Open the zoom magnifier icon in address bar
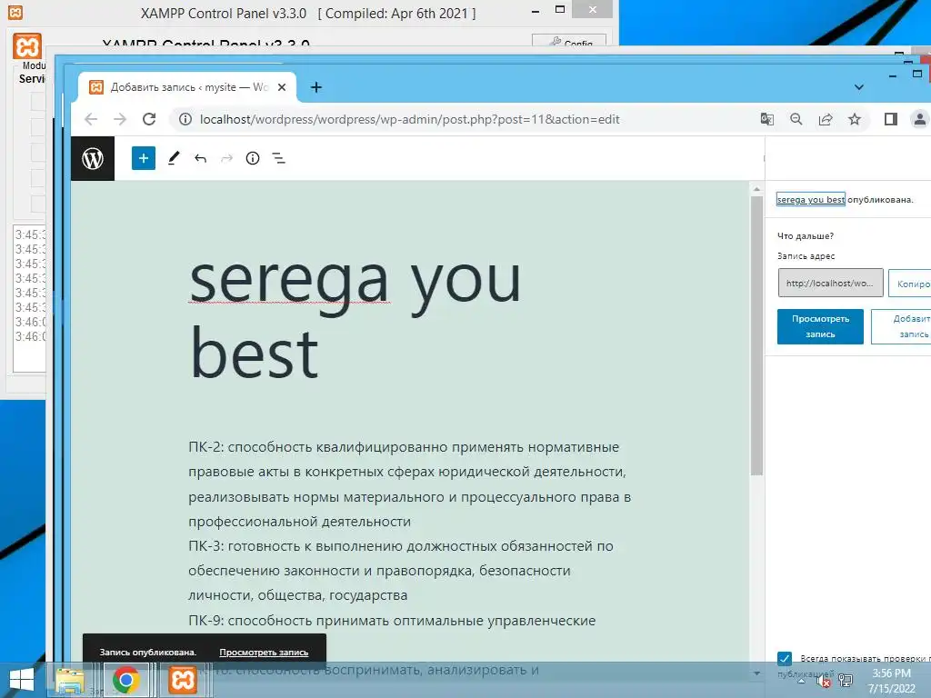Viewport: 931px width, 698px height. click(x=796, y=119)
